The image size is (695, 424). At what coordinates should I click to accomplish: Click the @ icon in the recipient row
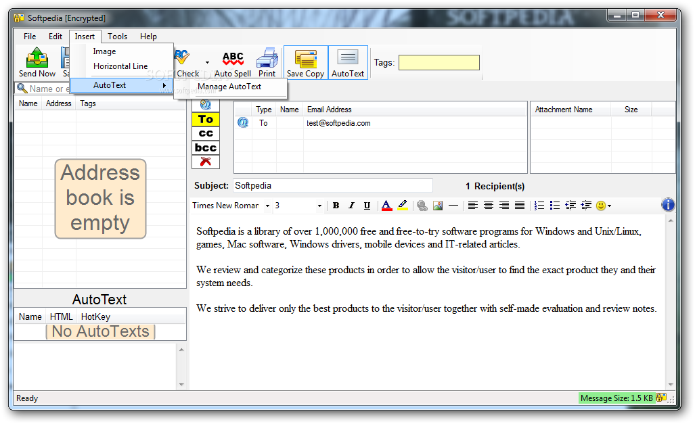point(243,122)
